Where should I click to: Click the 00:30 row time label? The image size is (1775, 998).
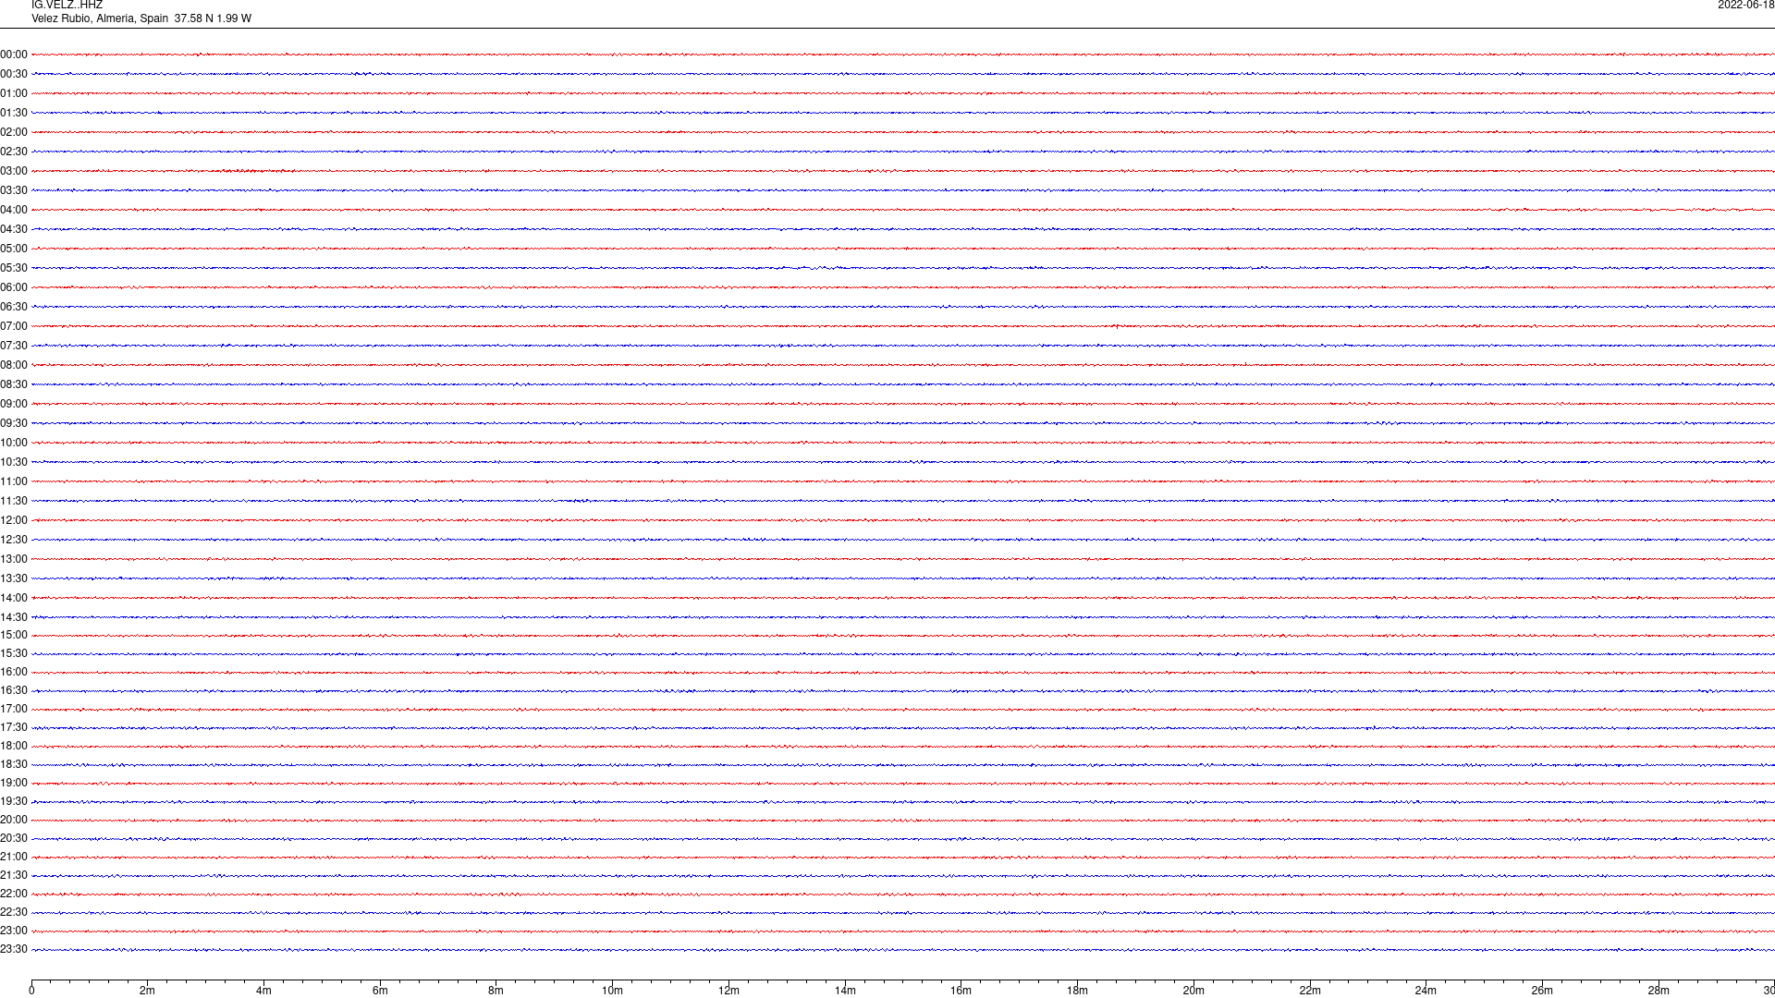14,74
